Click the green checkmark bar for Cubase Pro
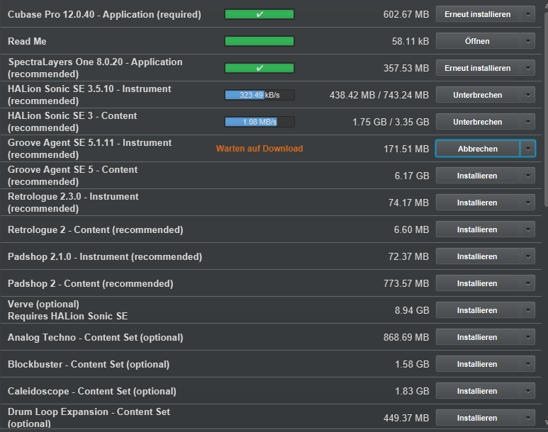 point(259,14)
